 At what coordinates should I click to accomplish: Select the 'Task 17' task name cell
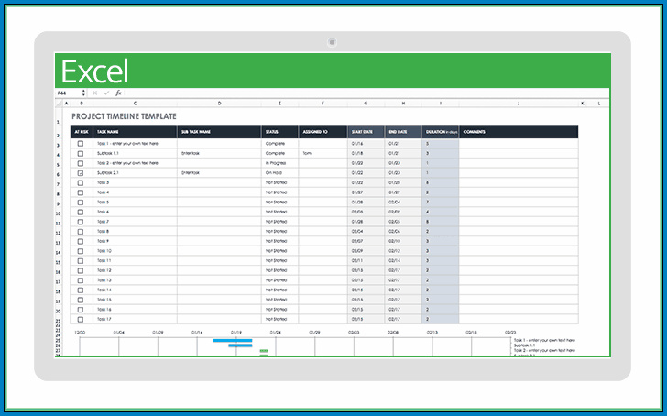135,320
